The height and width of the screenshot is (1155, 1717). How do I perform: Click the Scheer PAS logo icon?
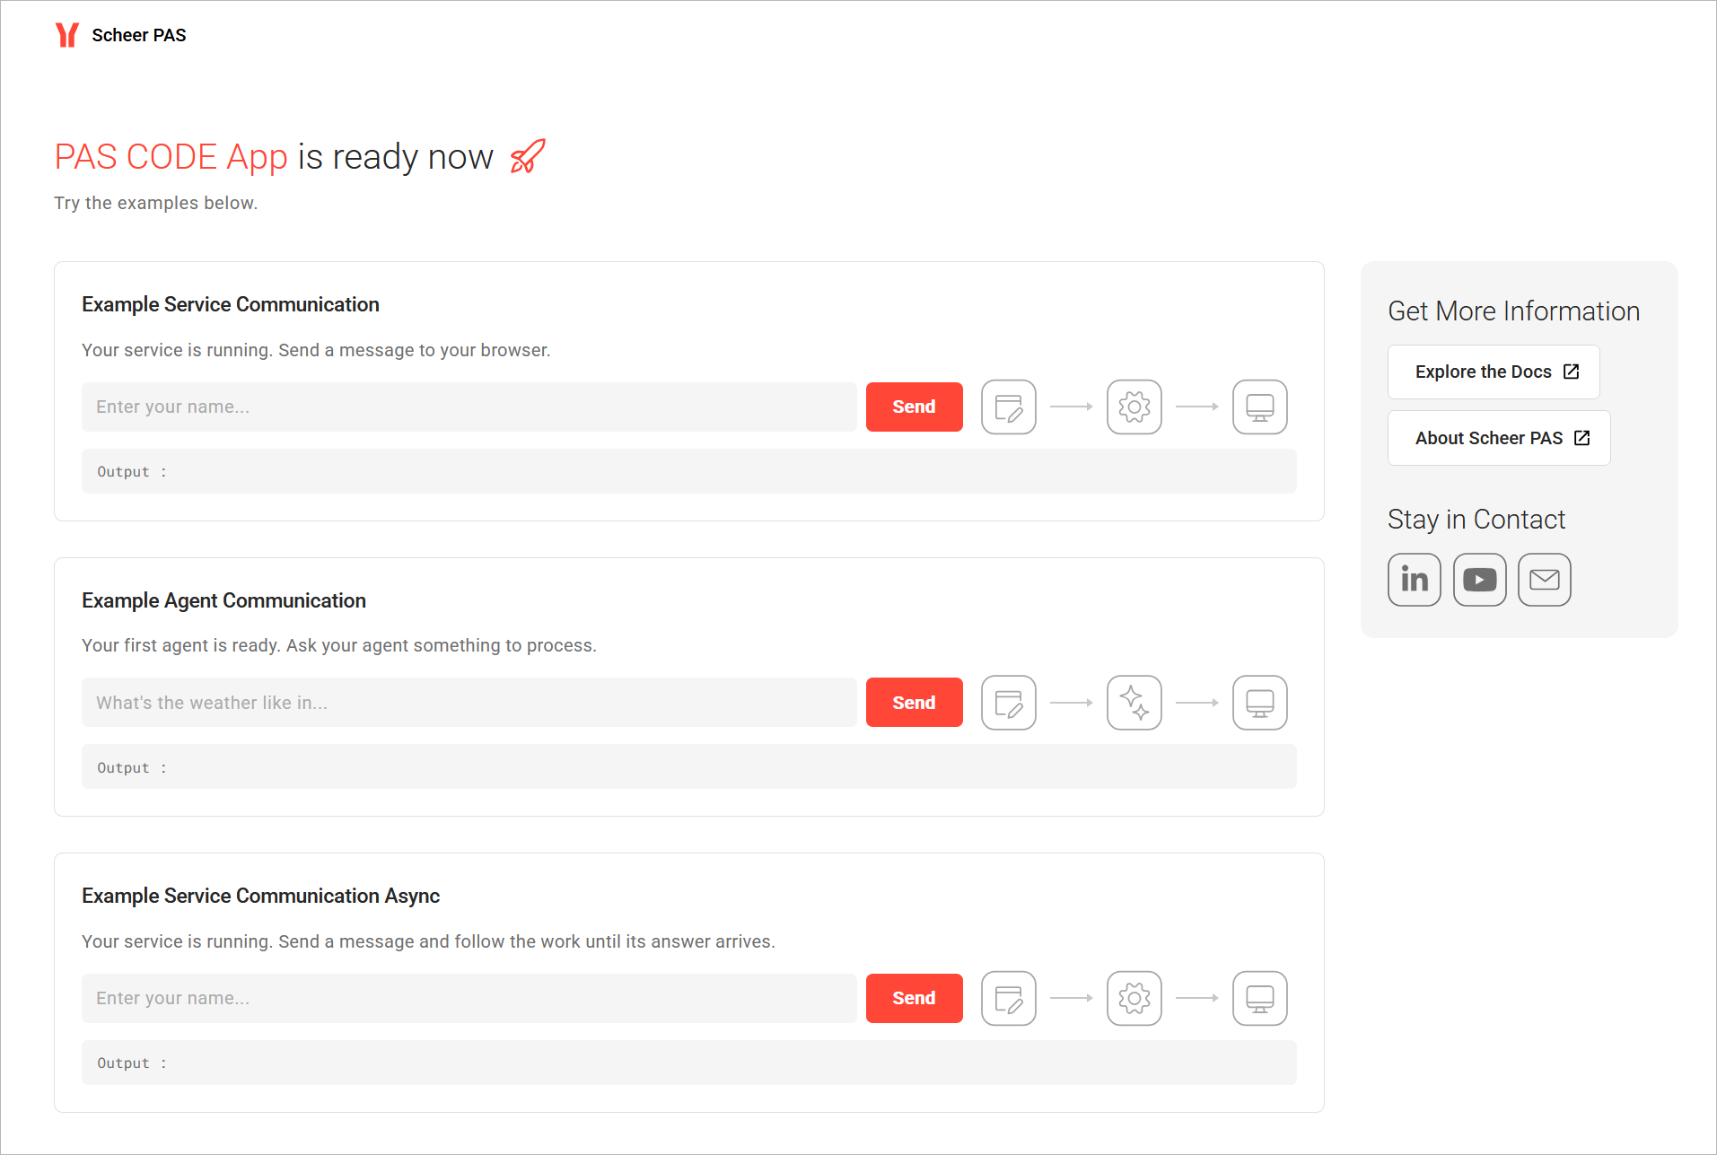[x=67, y=35]
